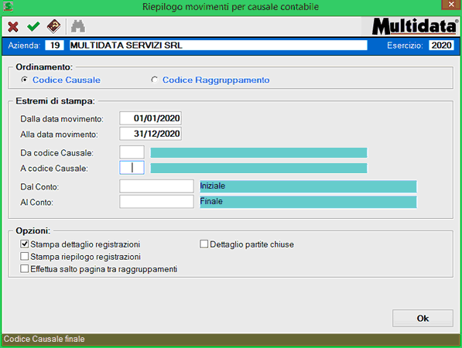The height and width of the screenshot is (348, 462).
Task: Click Alla data movimento date field
Action: 150,134
